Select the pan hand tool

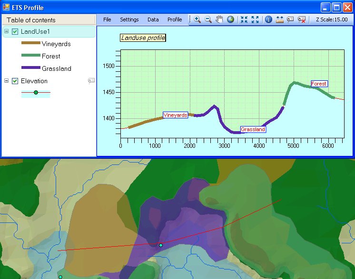tap(219, 19)
